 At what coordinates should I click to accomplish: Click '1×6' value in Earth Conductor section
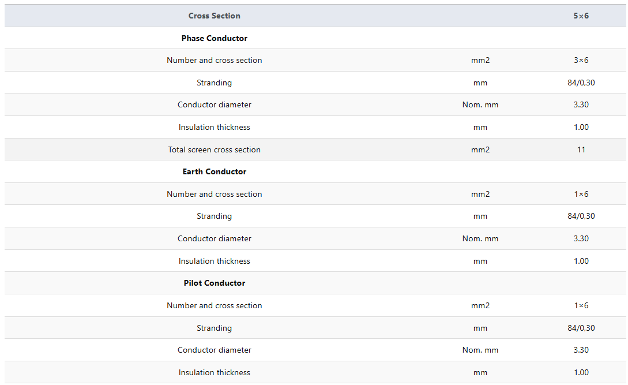pyautogui.click(x=581, y=194)
